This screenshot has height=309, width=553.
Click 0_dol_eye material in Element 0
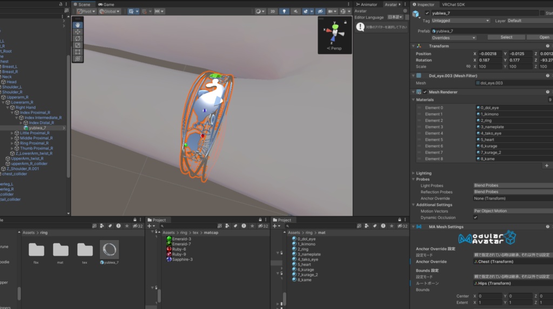click(514, 108)
